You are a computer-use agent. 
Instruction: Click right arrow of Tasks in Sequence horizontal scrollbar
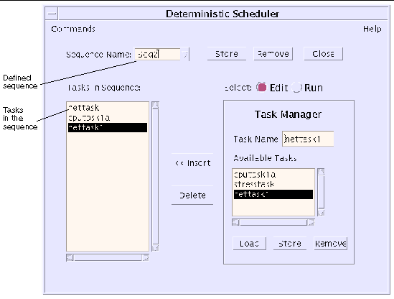point(146,258)
